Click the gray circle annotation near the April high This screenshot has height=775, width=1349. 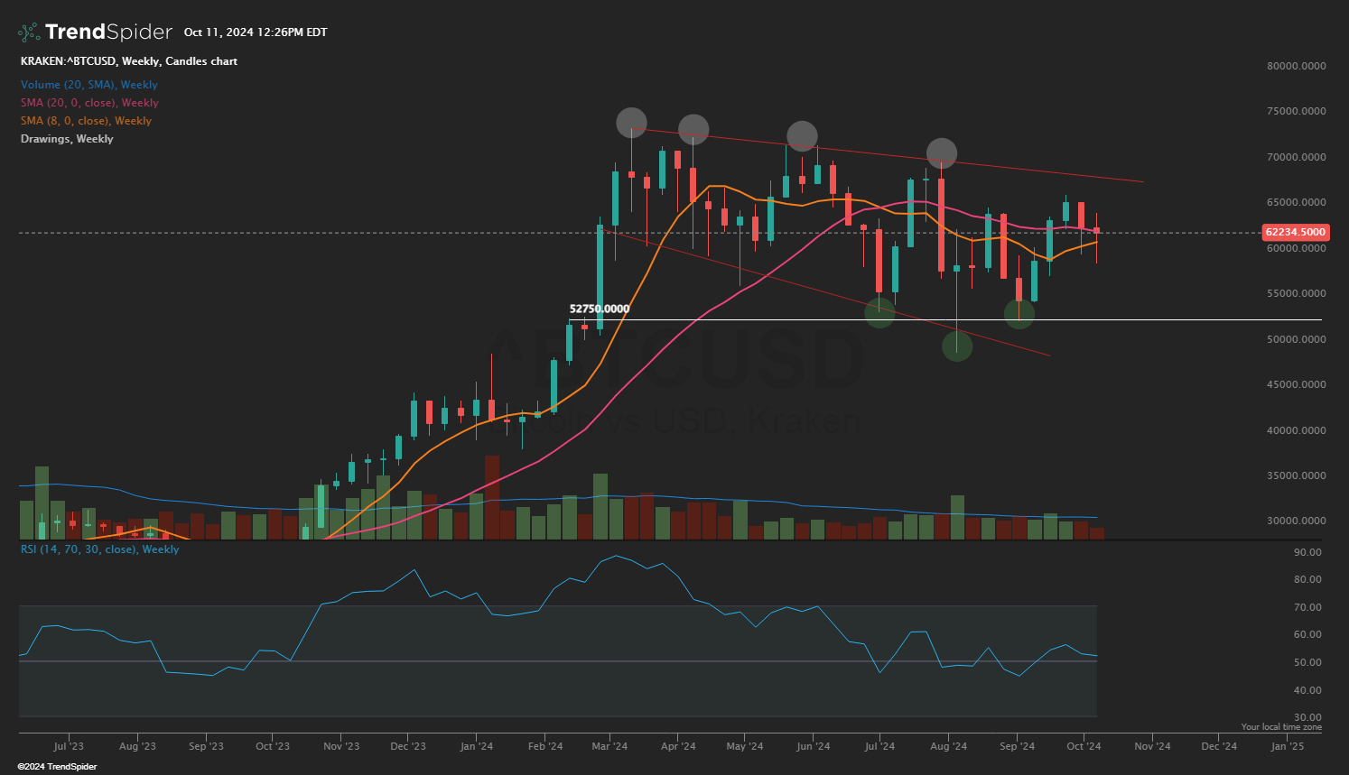[692, 130]
